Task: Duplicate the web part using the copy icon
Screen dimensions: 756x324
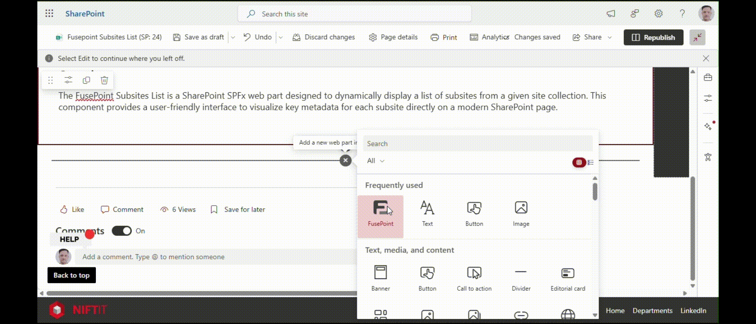Action: click(x=86, y=80)
